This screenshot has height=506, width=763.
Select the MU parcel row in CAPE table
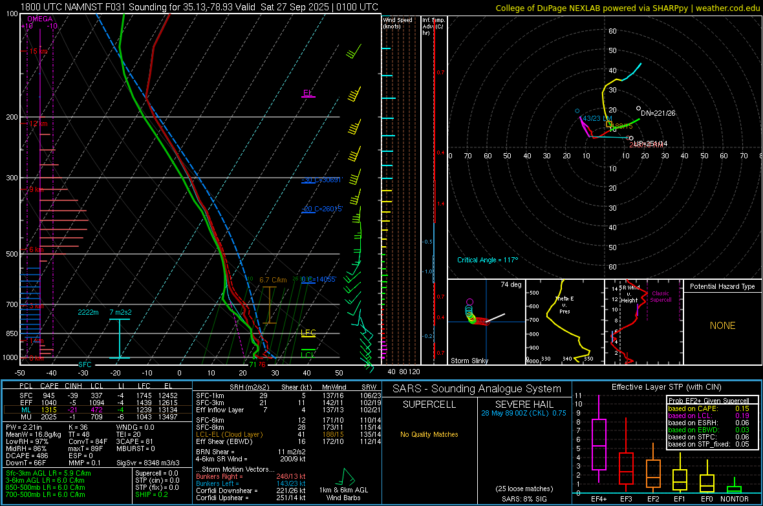98,417
